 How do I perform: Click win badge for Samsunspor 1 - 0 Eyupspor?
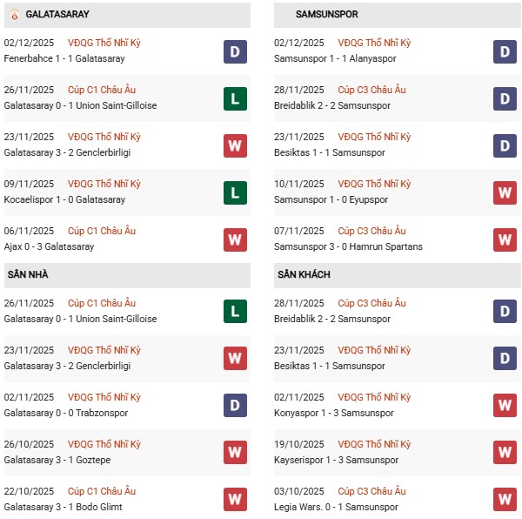pos(505,192)
